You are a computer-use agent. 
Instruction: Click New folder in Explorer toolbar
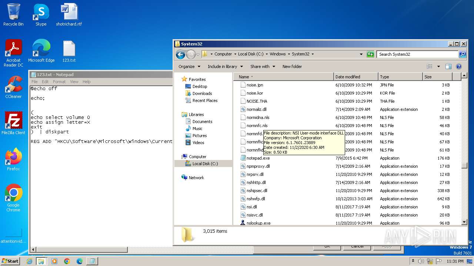(x=292, y=66)
